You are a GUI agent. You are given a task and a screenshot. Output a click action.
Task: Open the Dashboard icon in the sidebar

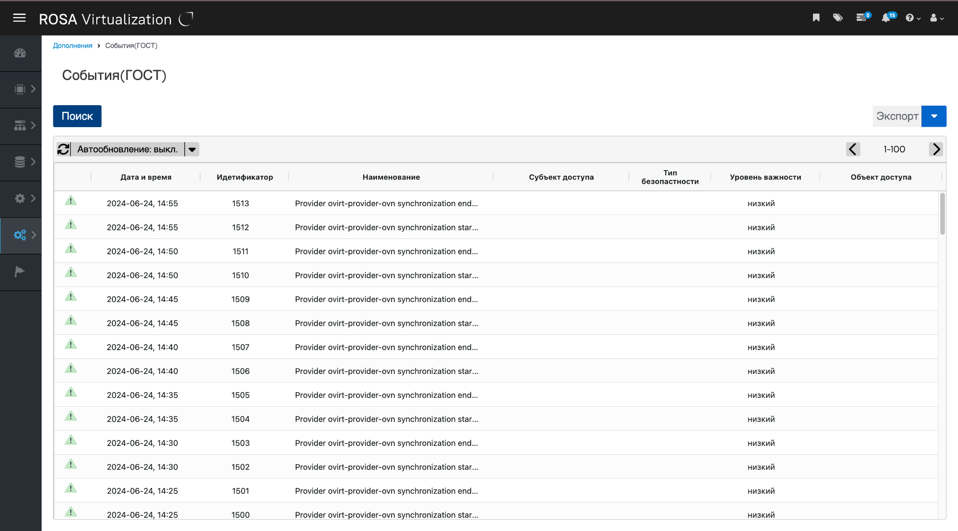click(x=20, y=53)
